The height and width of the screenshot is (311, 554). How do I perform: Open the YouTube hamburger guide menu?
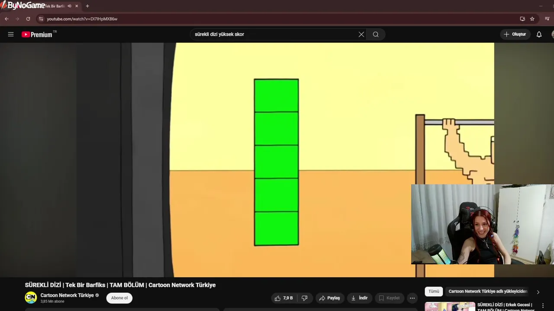pos(11,34)
